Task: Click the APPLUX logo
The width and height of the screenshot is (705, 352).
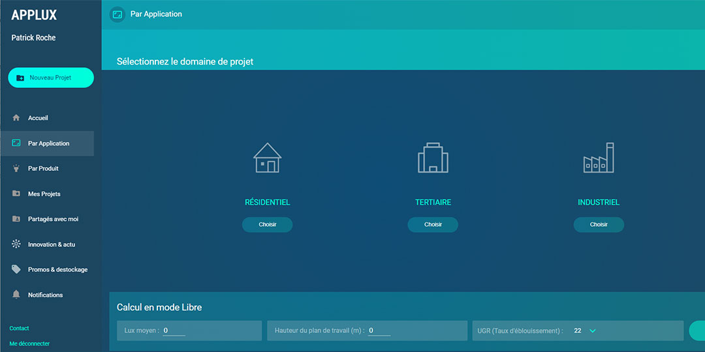Action: [34, 15]
